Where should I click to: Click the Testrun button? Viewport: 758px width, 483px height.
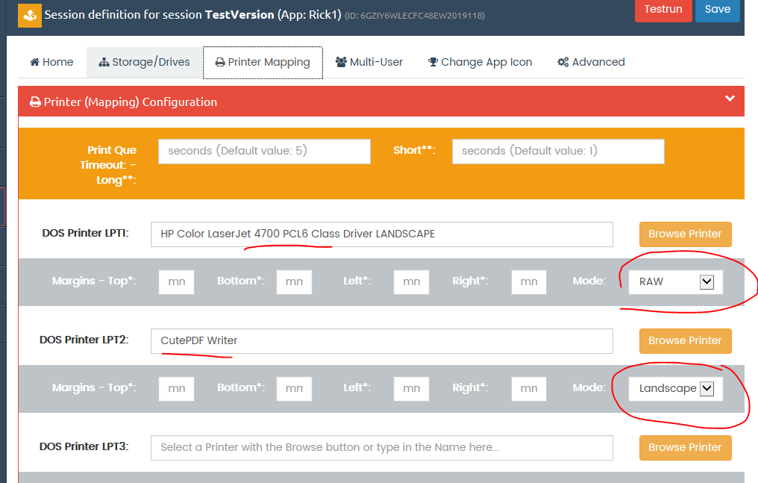663,10
